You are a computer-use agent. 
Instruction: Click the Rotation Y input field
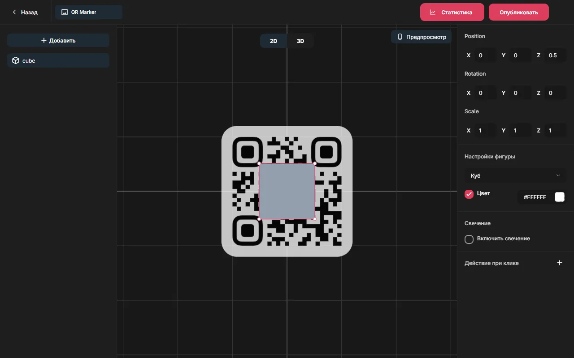(521, 93)
